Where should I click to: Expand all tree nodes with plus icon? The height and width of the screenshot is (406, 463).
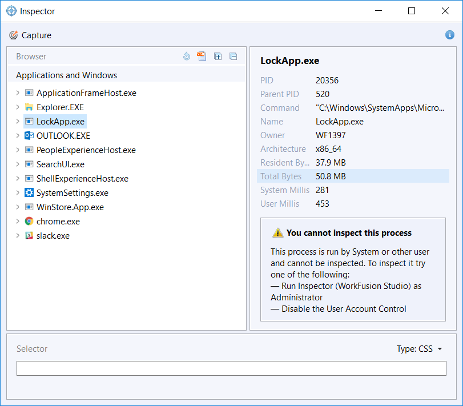click(218, 57)
